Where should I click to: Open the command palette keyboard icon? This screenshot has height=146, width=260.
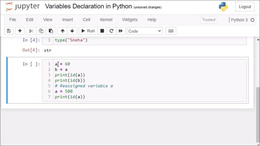click(171, 31)
